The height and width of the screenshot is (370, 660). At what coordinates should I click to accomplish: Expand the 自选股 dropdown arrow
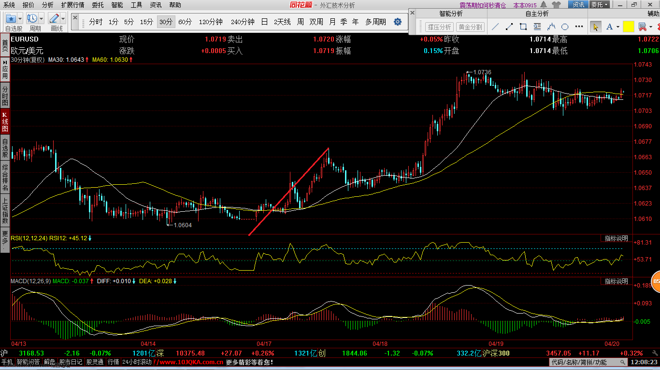(20, 19)
